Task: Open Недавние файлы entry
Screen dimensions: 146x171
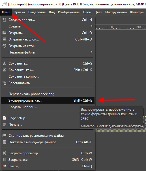Action: click(x=48, y=52)
